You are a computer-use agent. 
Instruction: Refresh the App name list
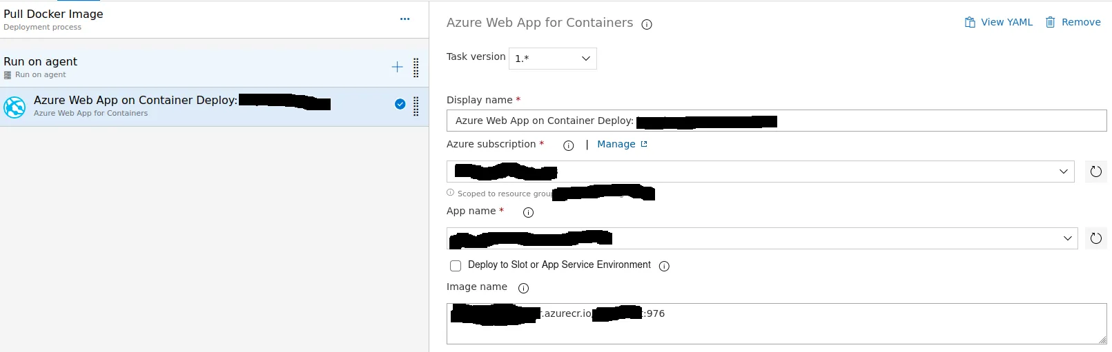(1095, 238)
